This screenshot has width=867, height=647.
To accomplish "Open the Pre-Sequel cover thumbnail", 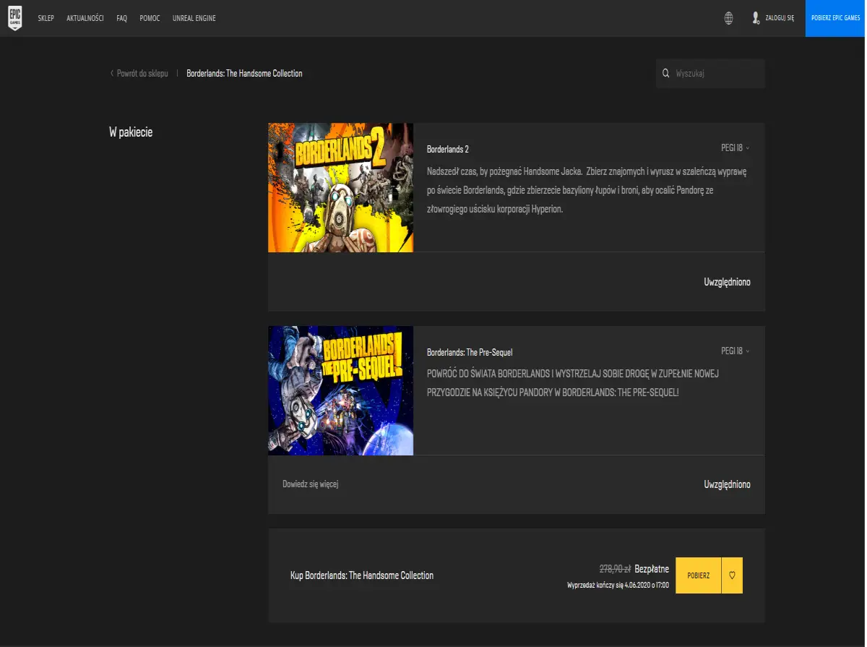I will coord(340,390).
